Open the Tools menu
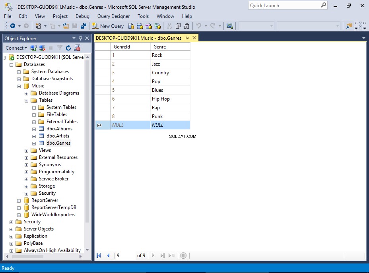The image size is (369, 273). pos(143,16)
